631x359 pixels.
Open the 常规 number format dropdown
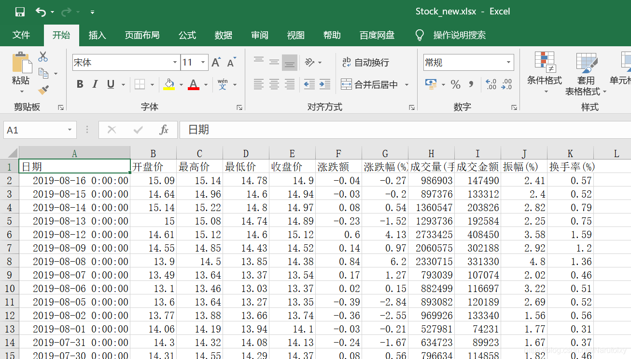pos(508,63)
